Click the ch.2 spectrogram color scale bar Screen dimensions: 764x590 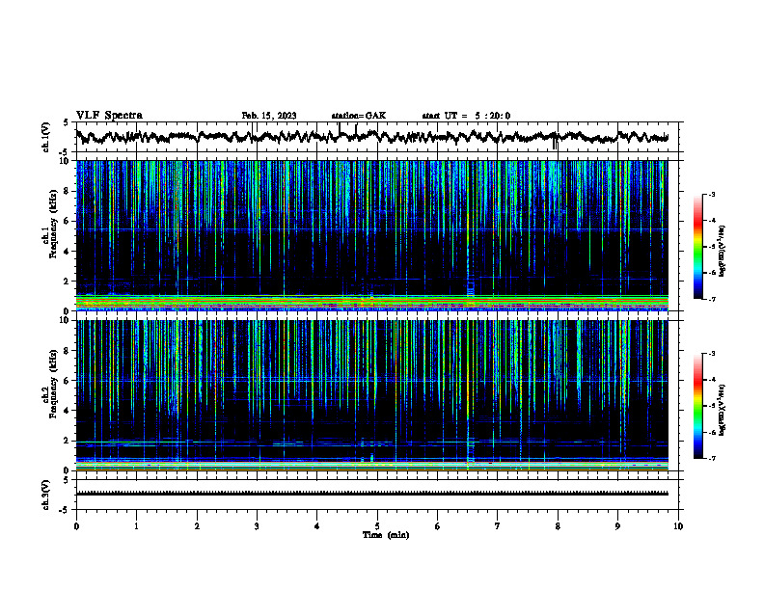698,406
